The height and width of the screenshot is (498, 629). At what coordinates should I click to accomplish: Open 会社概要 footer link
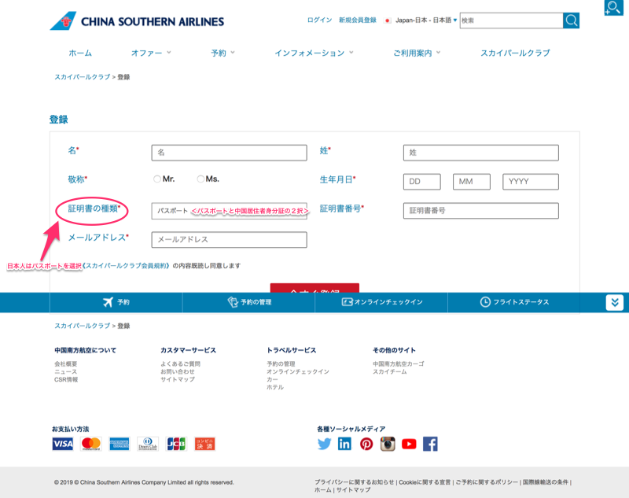[66, 363]
